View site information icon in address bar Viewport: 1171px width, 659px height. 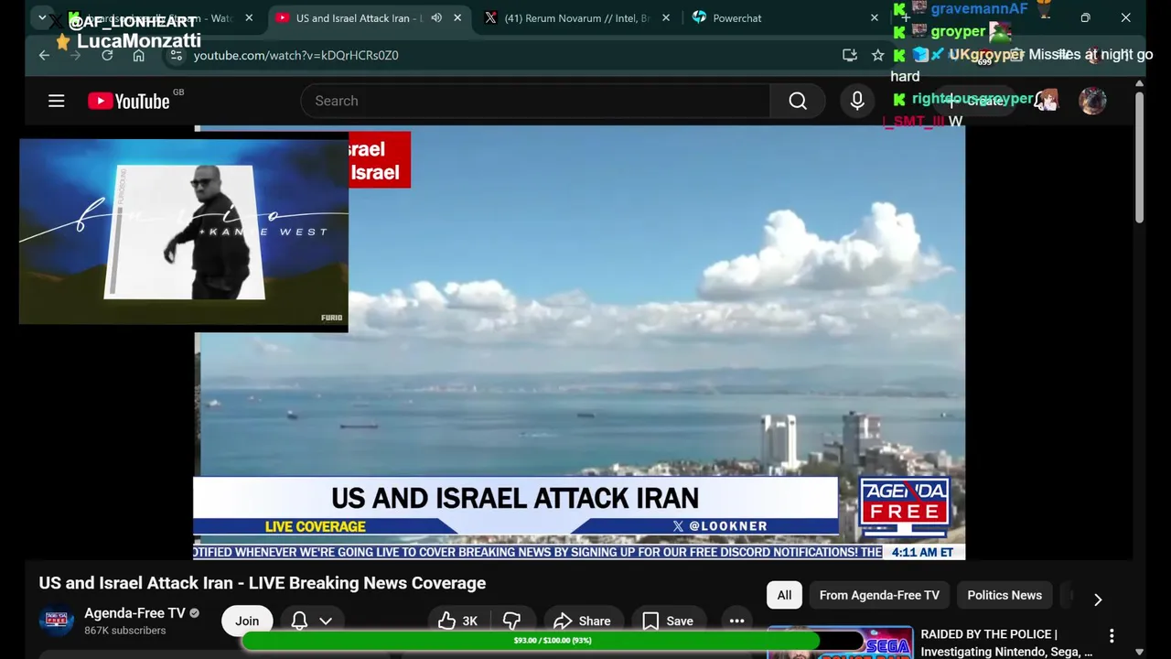coord(176,55)
